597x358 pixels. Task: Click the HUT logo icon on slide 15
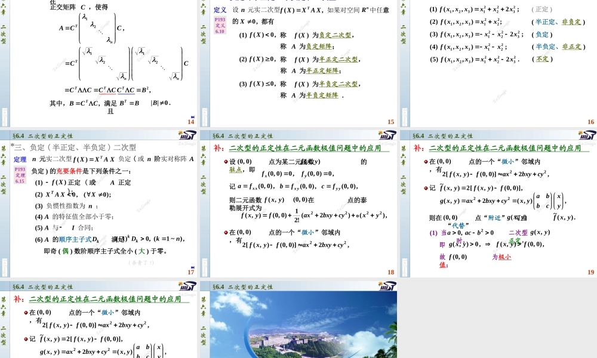(x=388, y=2)
